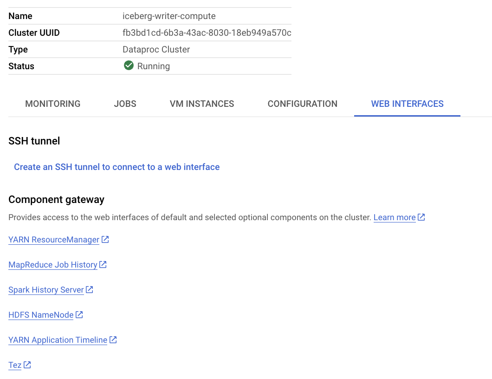Click the green Running status check icon
Viewport: 492px width, 379px height.
click(129, 66)
